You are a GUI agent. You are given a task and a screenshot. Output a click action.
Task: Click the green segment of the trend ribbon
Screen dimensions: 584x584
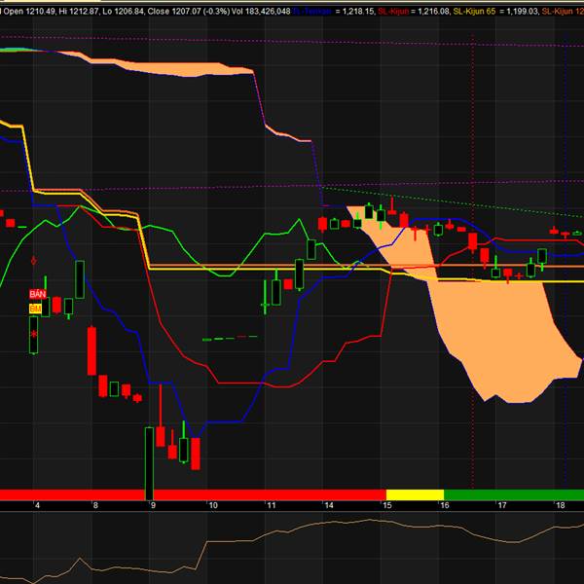tap(514, 494)
